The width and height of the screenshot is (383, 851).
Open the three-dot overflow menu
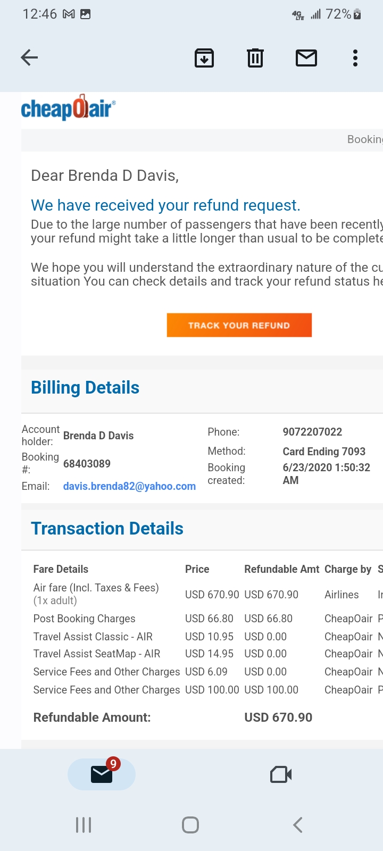(355, 57)
